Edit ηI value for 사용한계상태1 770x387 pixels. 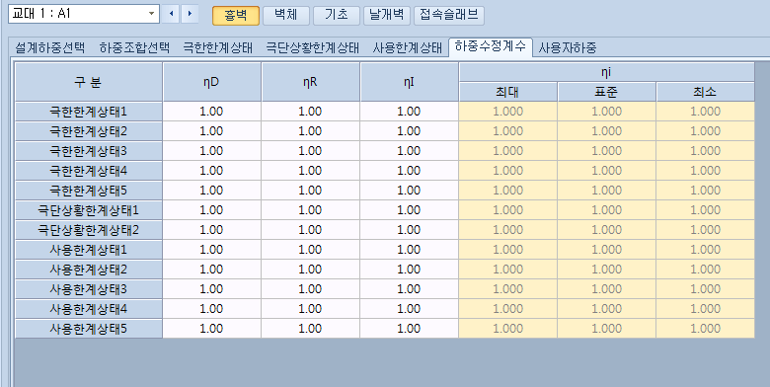point(409,250)
